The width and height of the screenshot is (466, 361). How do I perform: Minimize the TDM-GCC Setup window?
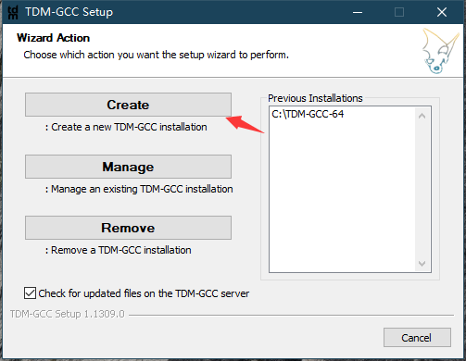(x=358, y=12)
